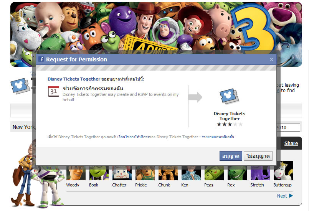Select the Book character thumbnail
The height and width of the screenshot is (211, 309).
coord(99,173)
